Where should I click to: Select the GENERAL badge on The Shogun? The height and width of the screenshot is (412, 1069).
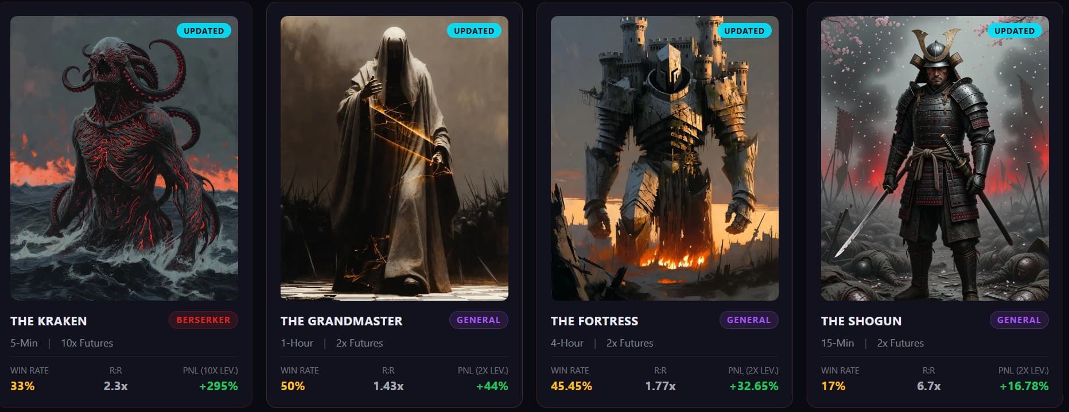pos(1019,320)
